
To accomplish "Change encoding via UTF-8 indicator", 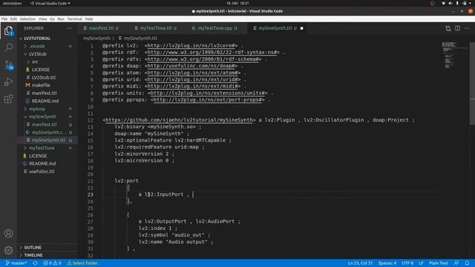I will coord(407,263).
